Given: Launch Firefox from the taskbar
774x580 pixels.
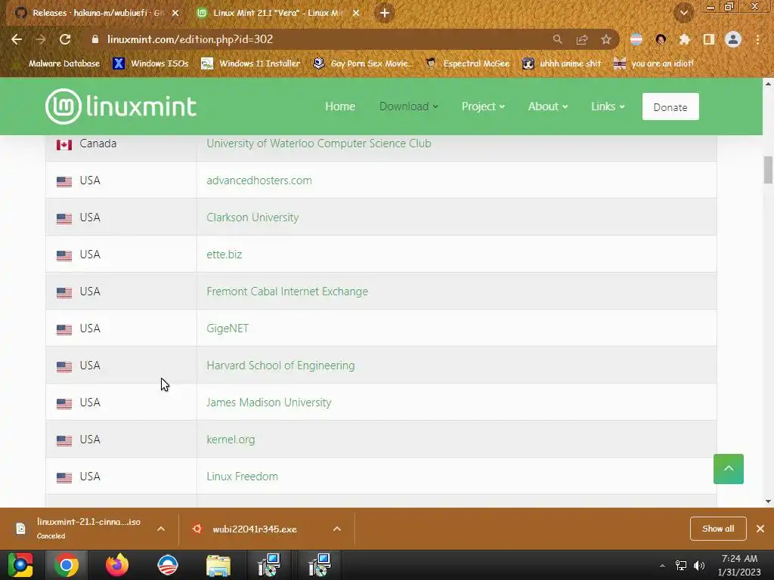Looking at the screenshot, I should (x=117, y=565).
